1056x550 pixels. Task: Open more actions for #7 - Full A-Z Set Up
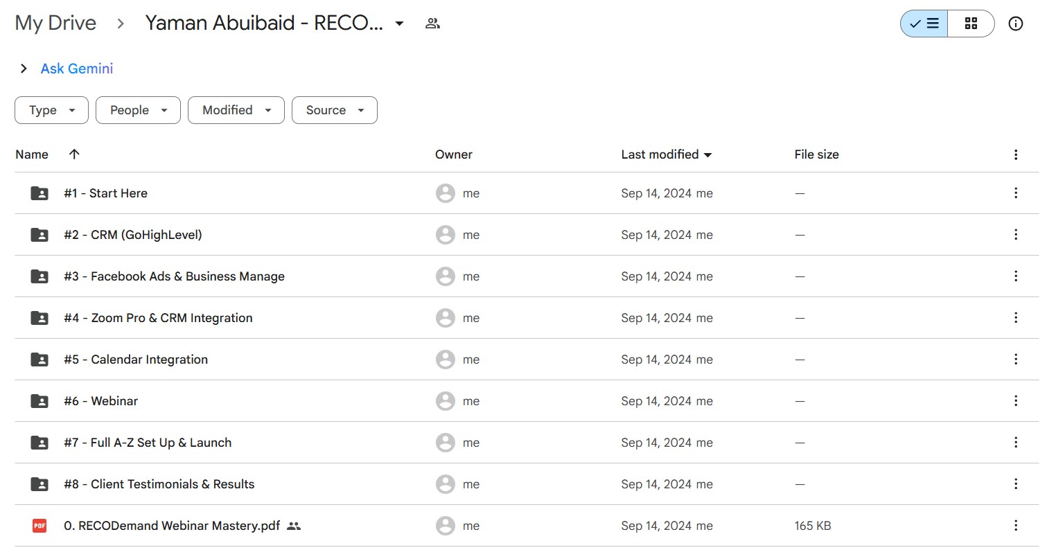(x=1016, y=443)
